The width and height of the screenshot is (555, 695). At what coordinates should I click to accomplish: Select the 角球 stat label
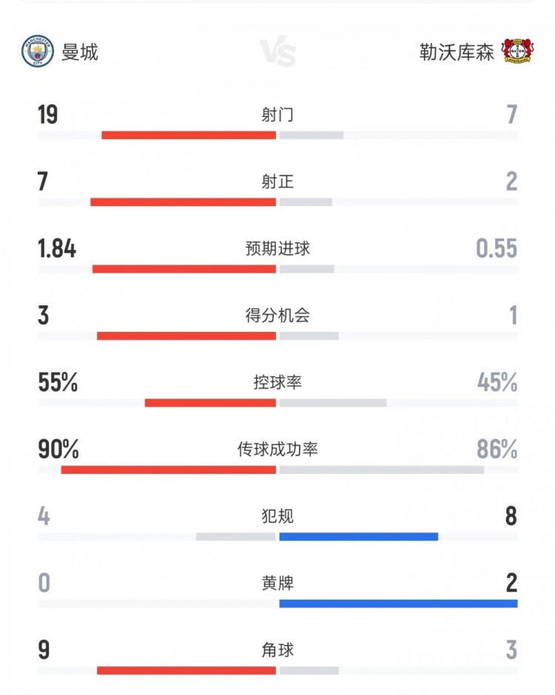coord(277,650)
